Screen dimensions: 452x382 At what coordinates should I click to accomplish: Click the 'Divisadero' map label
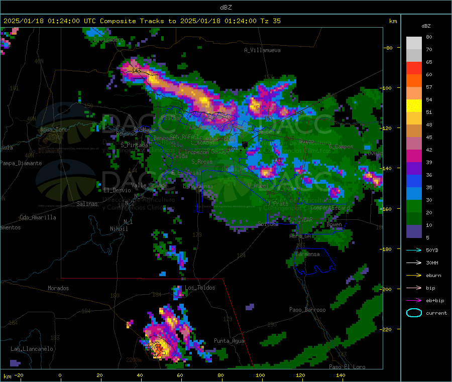(x=108, y=40)
